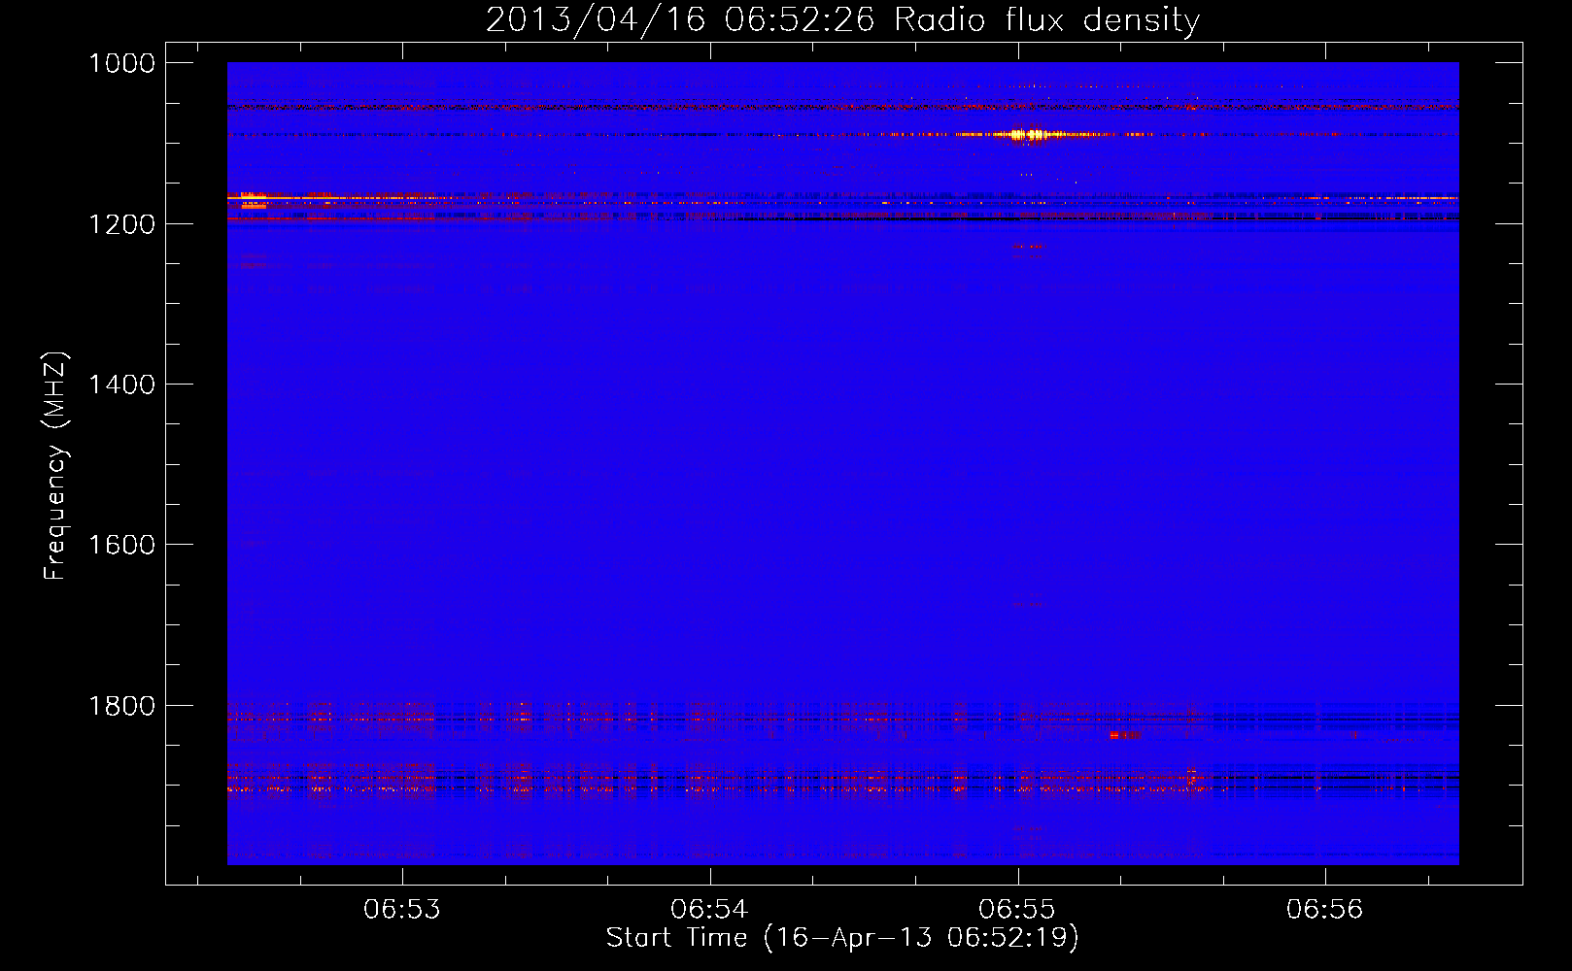Click the small red spot below 1800 MHz after 06:55
This screenshot has height=971, width=1572.
(x=1124, y=736)
